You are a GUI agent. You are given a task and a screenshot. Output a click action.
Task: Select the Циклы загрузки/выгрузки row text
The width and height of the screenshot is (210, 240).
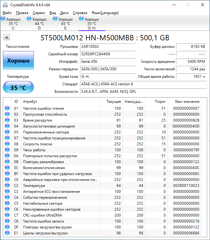point(45,233)
